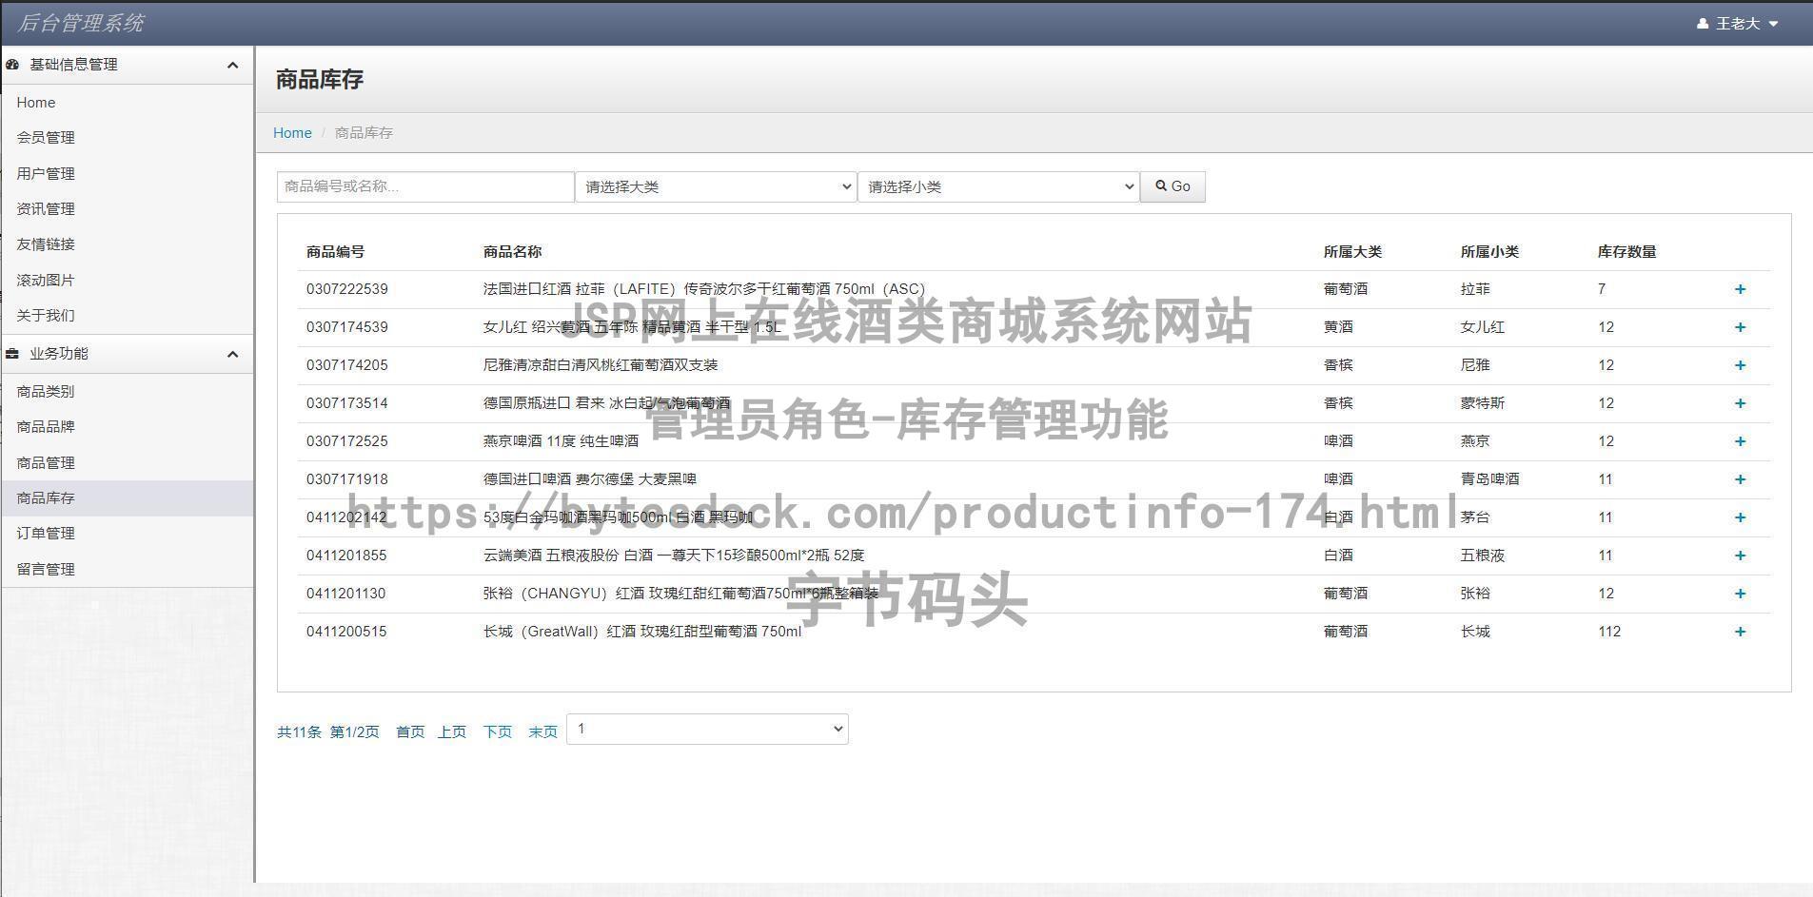This screenshot has height=897, width=1813.
Task: Add stock for product 0307172525
Action: (x=1740, y=441)
